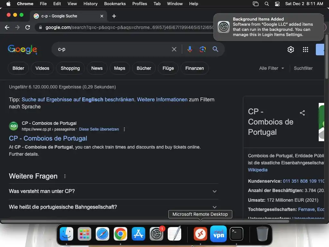Click the Background Items Added notification
The image size is (329, 247).
(269, 27)
